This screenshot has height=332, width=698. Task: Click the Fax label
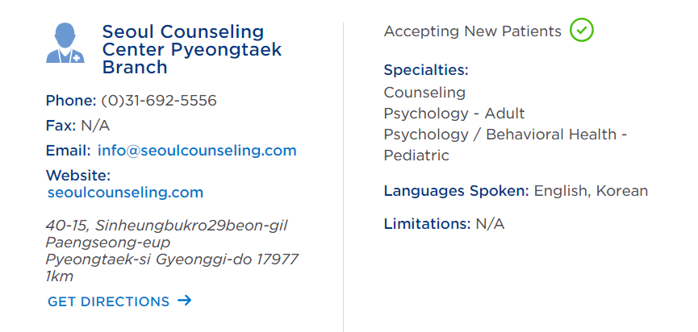[61, 126]
